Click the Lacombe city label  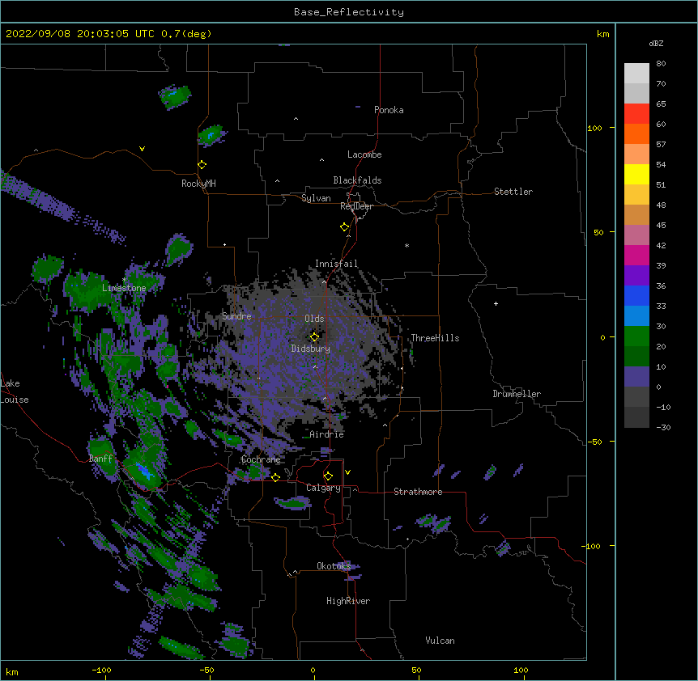tap(364, 154)
